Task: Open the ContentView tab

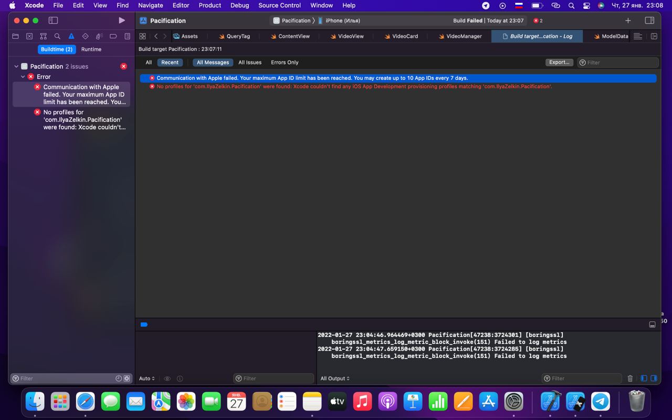Action: click(x=290, y=36)
